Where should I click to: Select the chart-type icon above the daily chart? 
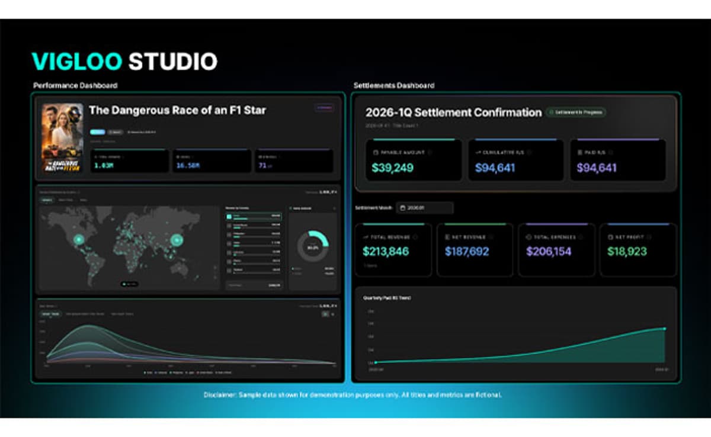click(326, 314)
